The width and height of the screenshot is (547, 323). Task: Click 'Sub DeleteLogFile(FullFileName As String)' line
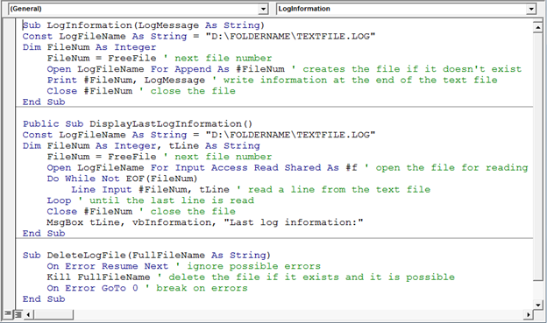pyautogui.click(x=146, y=256)
